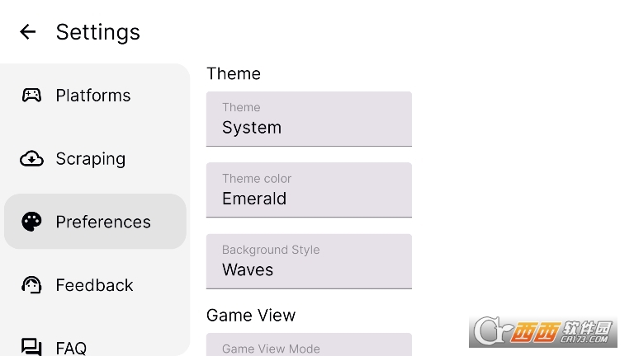This screenshot has height=356, width=634.
Task: Open the Theme dropdown showing System
Action: click(309, 119)
